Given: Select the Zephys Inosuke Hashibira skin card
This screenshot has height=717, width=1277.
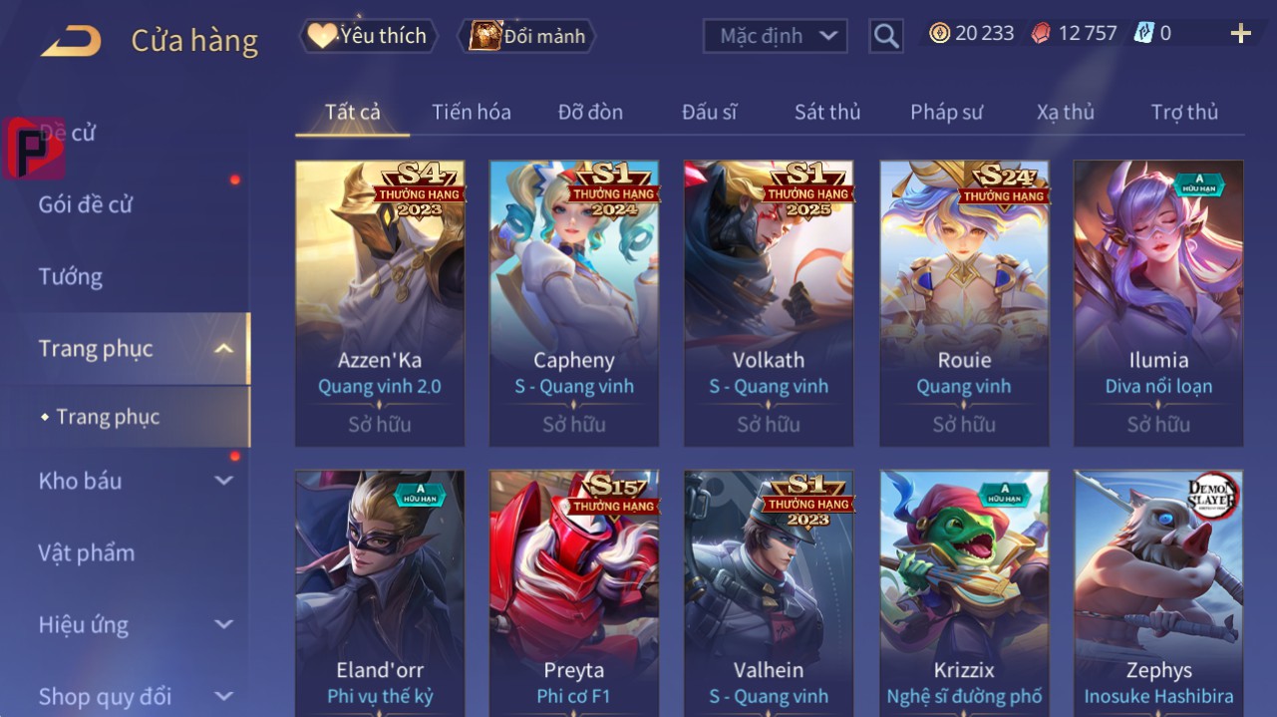Looking at the screenshot, I should tap(1158, 593).
